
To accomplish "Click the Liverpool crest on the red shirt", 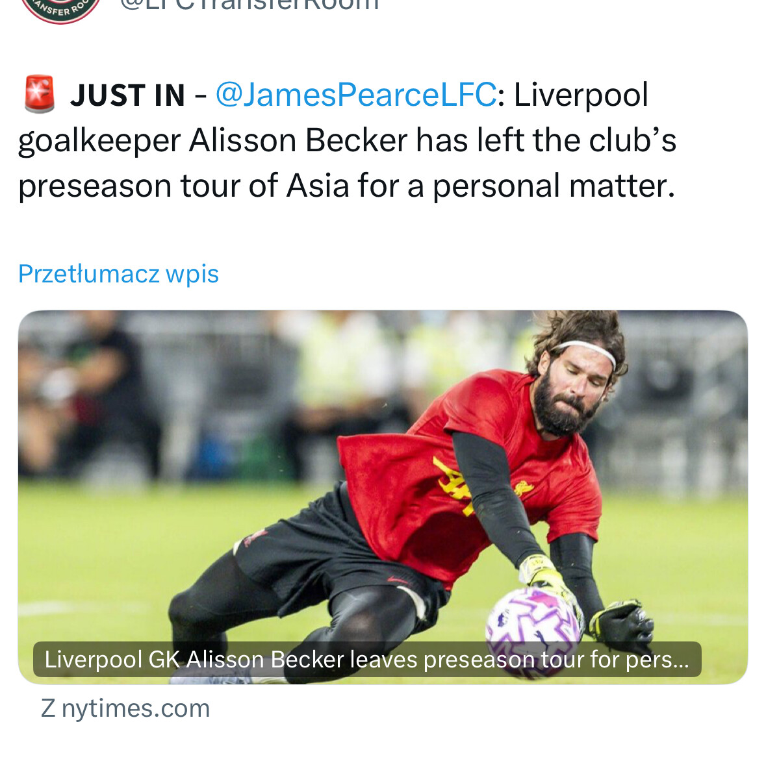I will click(x=522, y=488).
